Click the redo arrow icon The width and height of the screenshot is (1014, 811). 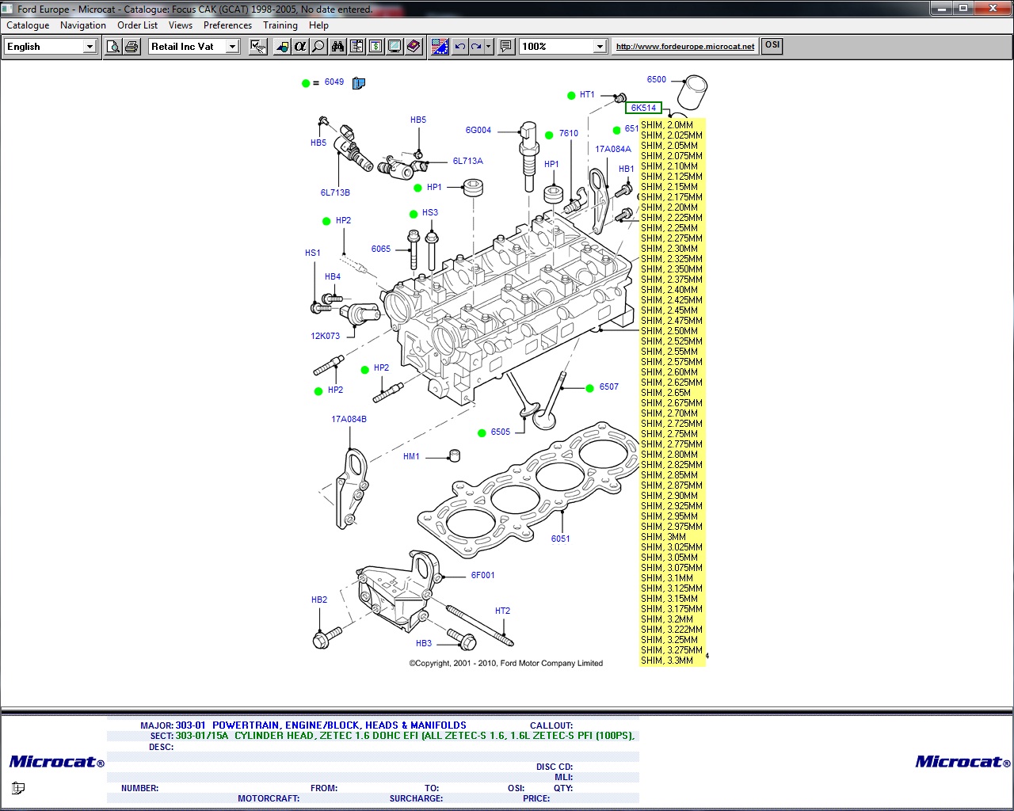[476, 47]
